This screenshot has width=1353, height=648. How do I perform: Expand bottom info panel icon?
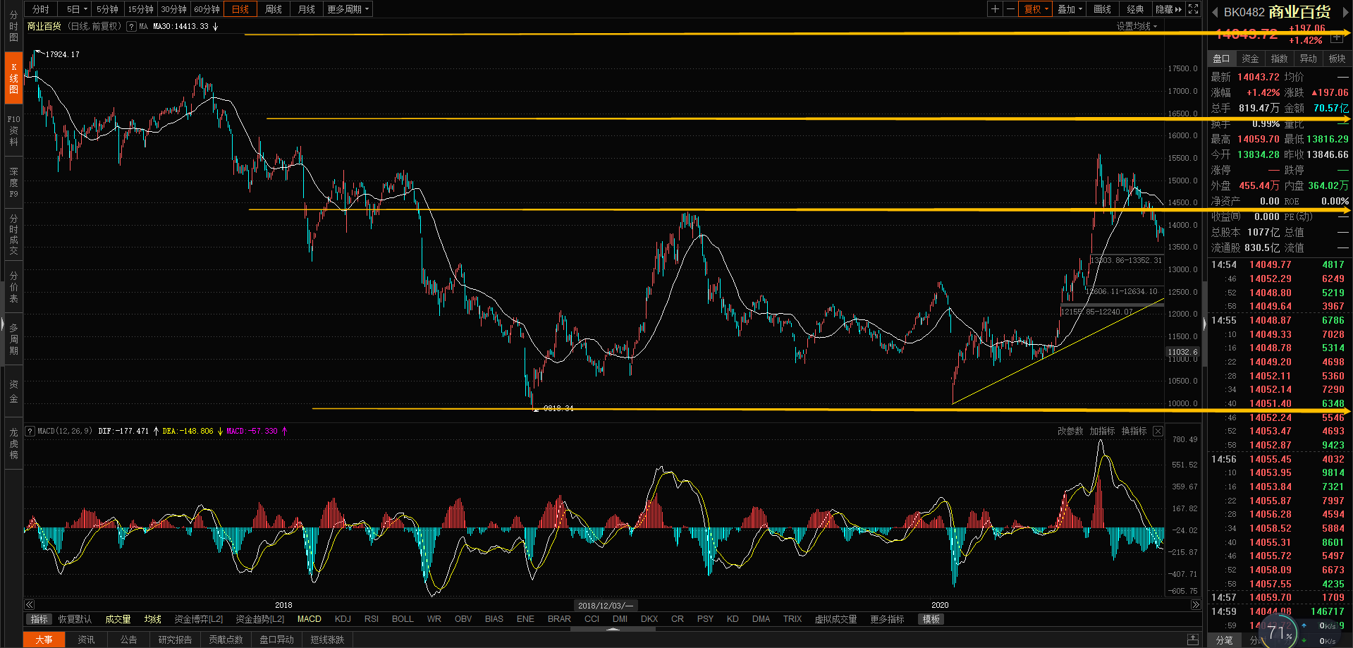[1193, 640]
